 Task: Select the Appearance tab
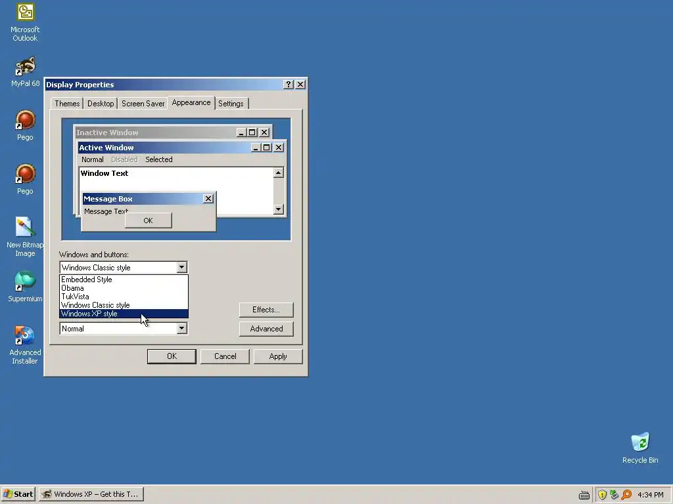click(x=191, y=103)
